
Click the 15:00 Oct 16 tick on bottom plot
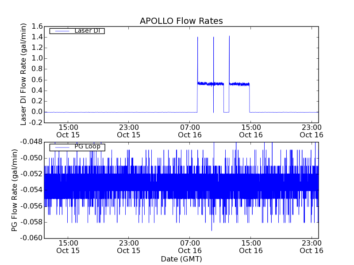pyautogui.click(x=251, y=247)
